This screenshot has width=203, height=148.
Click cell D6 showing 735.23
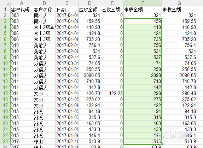point(89,39)
